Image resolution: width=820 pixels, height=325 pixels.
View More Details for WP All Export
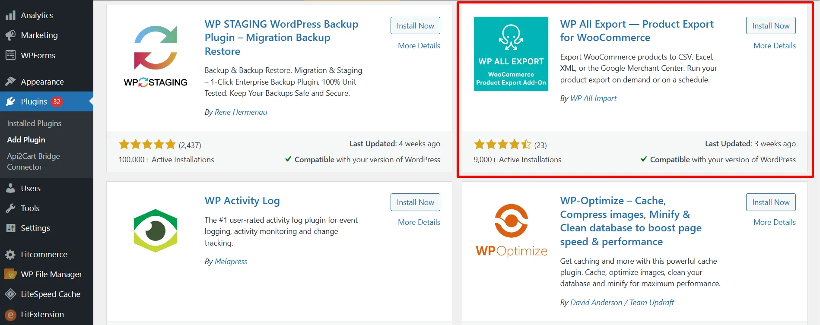pyautogui.click(x=775, y=46)
